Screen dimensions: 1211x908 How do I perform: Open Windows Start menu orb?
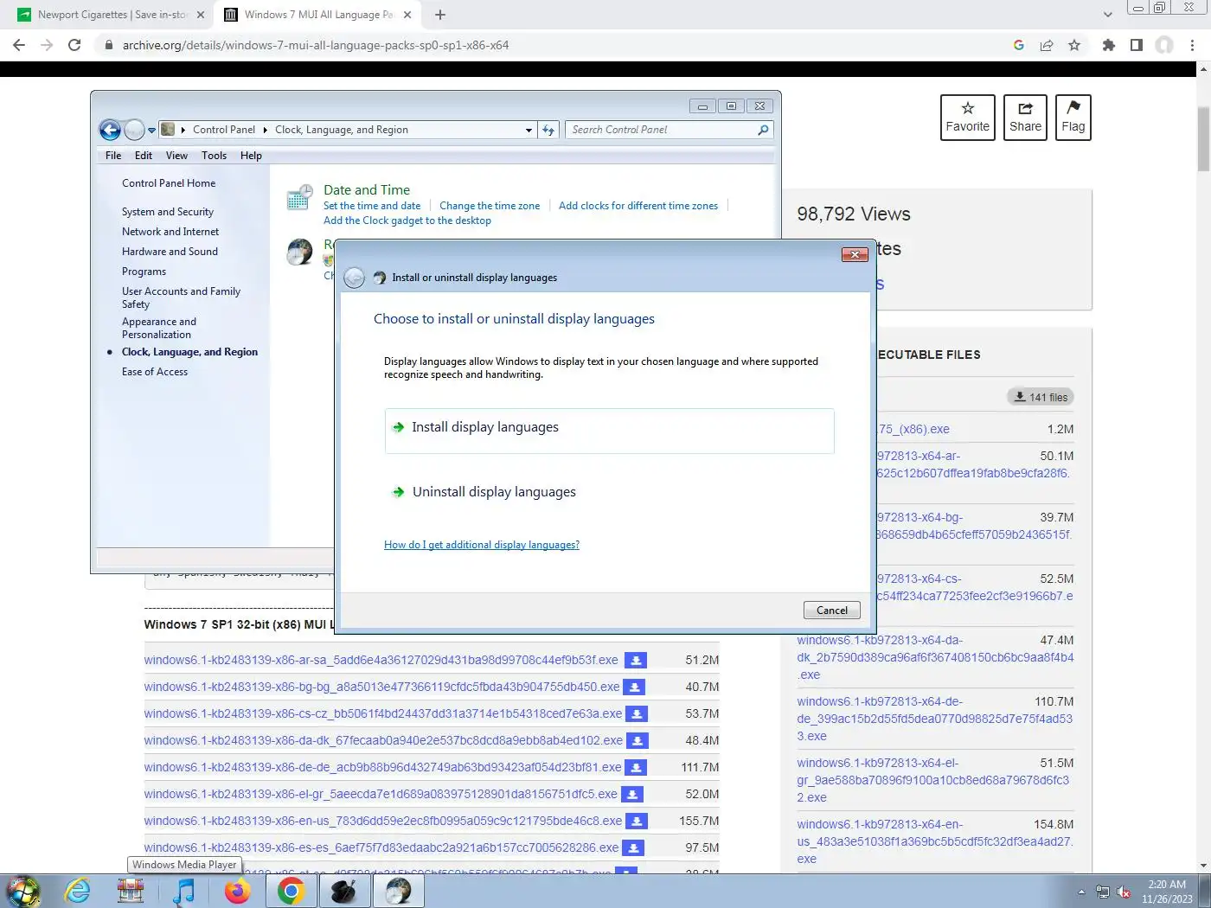click(x=23, y=892)
